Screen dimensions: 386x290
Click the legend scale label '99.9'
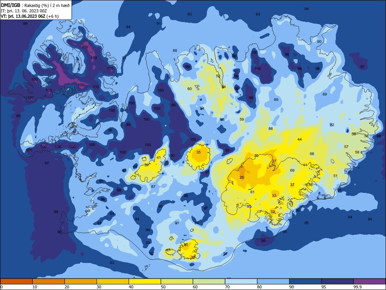pyautogui.click(x=357, y=287)
